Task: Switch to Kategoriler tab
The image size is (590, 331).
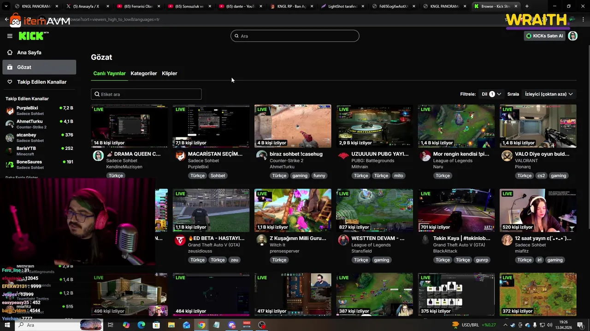Action: [144, 74]
